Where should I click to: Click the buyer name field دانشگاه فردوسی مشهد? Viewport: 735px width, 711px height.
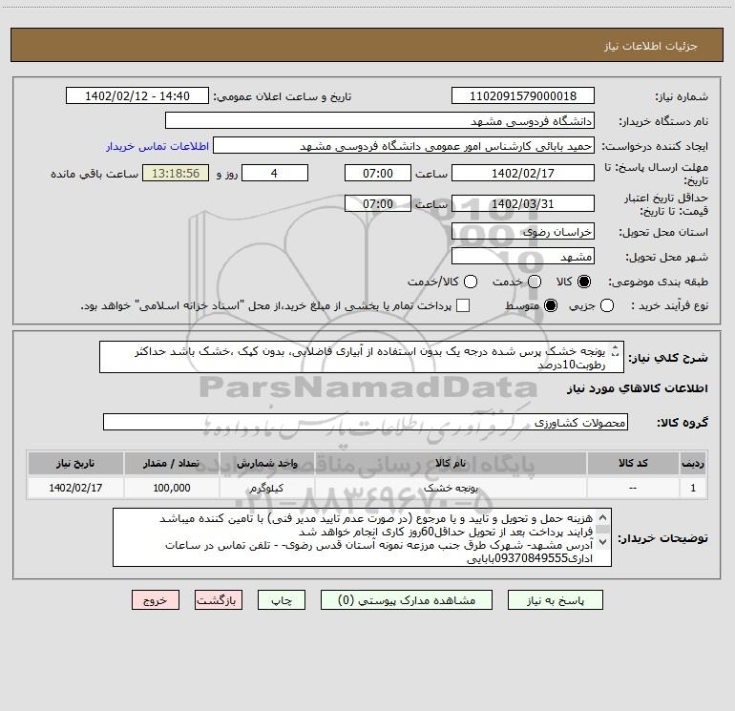coord(380,121)
